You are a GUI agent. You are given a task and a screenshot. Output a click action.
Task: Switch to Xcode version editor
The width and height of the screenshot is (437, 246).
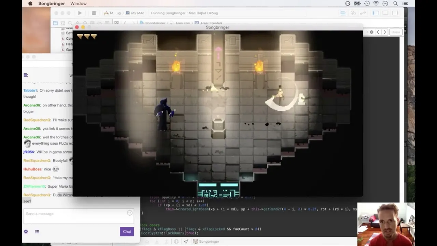click(363, 13)
